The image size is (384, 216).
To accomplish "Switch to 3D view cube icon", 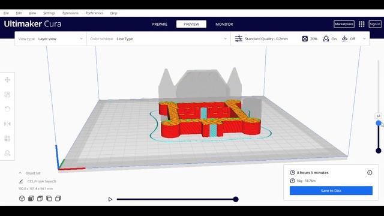I will tap(22, 199).
